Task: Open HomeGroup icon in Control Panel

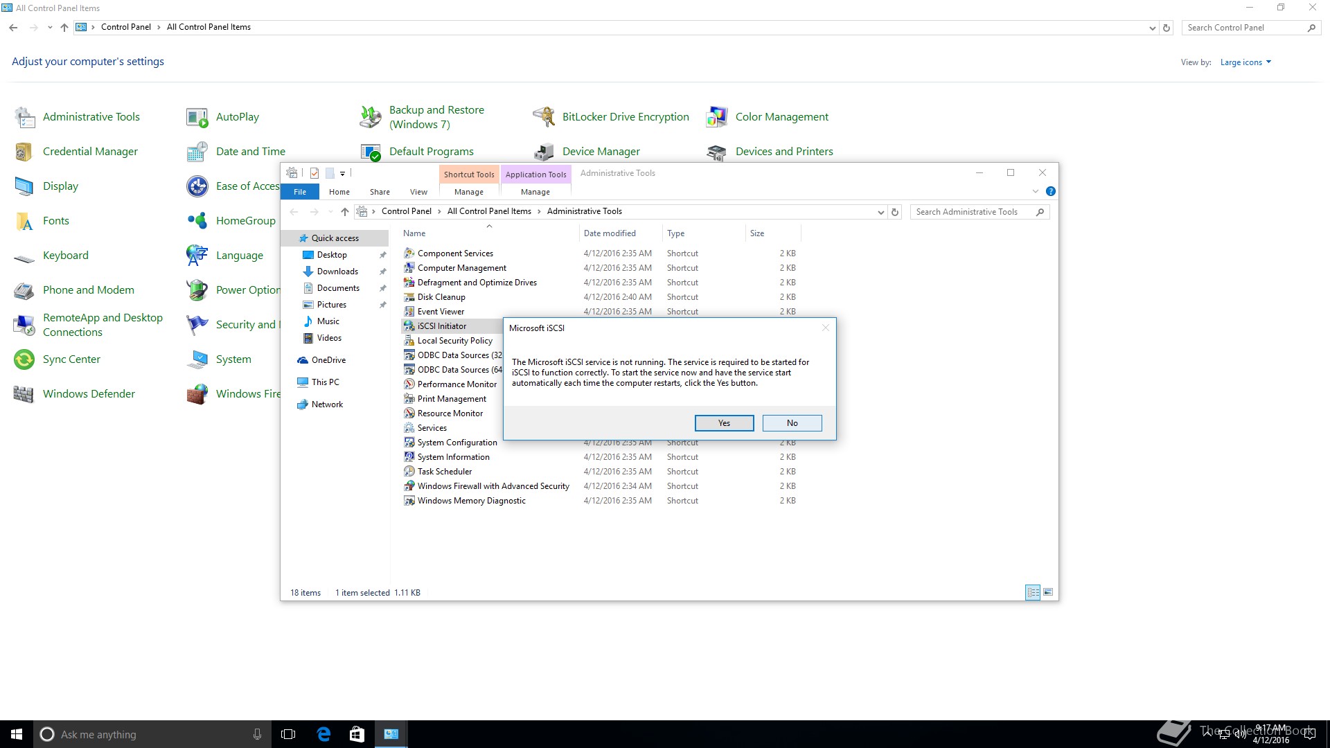Action: (x=197, y=221)
